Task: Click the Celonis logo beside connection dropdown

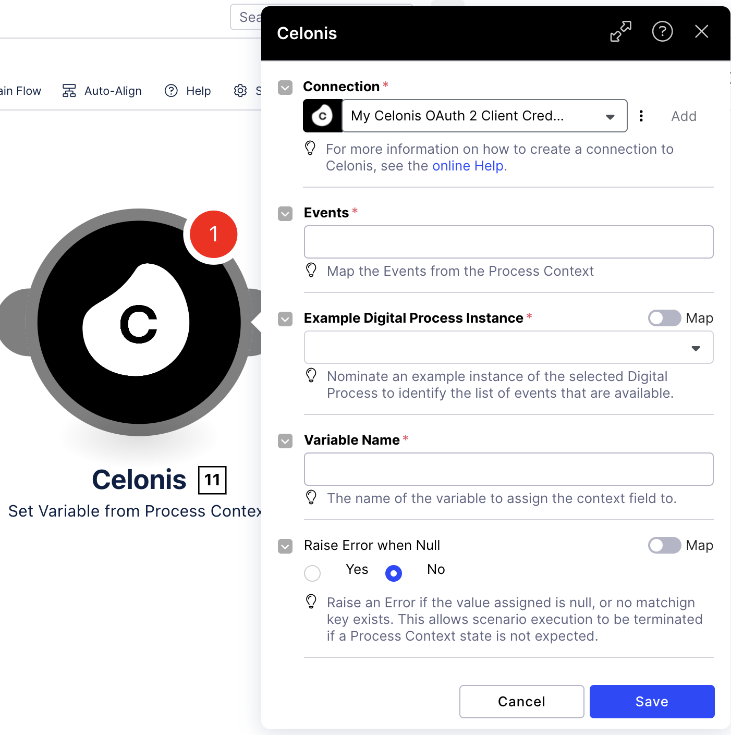Action: click(322, 116)
